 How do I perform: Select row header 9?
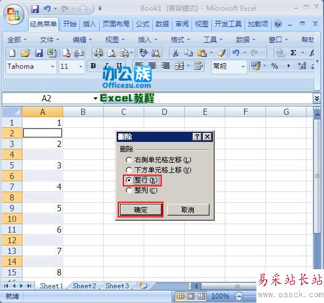click(x=12, y=208)
